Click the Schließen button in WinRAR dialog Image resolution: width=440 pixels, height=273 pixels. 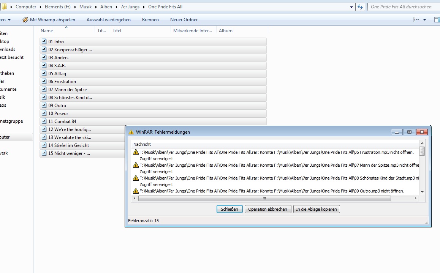pyautogui.click(x=229, y=209)
